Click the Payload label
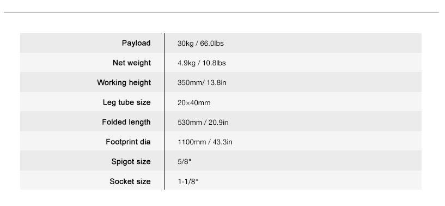This screenshot has width=445, height=206. 136,43
